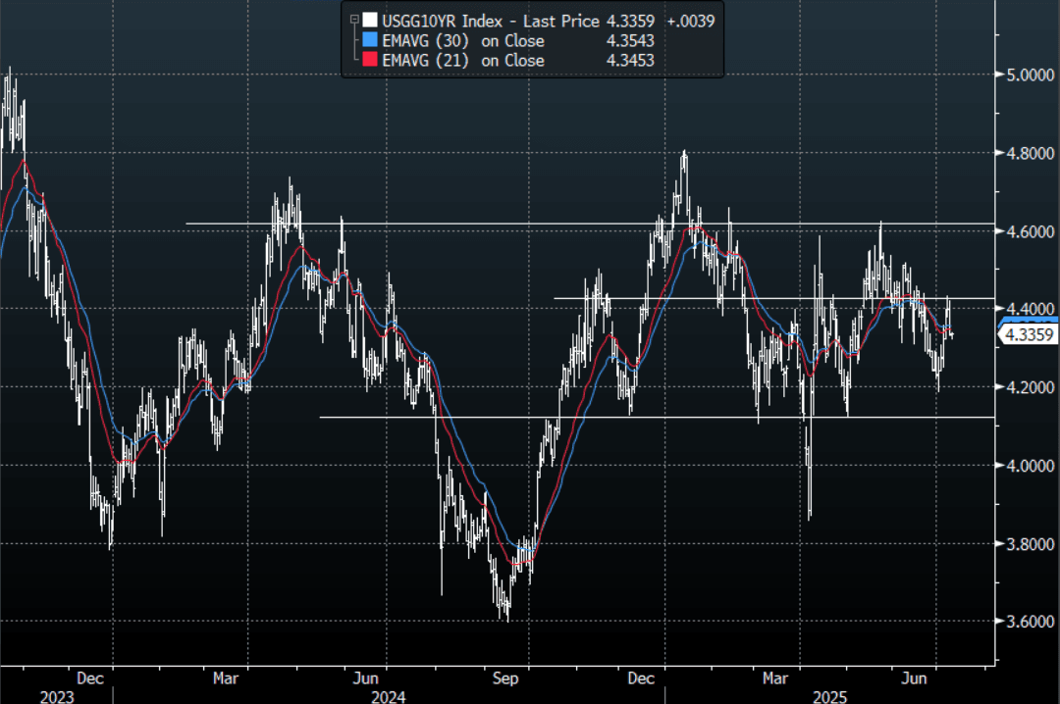Click the red EMAVG (21) color swatch
The width and height of the screenshot is (1060, 704).
click(369, 61)
